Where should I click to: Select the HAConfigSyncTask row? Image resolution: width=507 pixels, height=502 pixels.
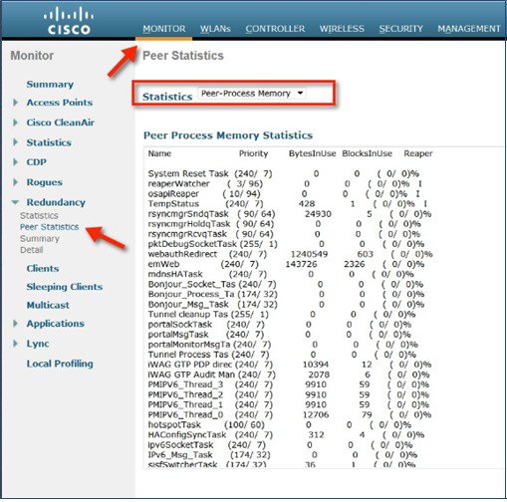[286, 434]
